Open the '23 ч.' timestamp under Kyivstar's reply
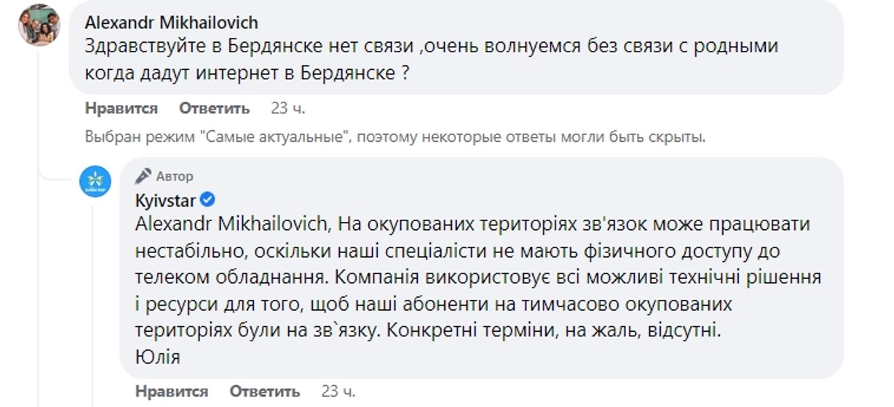The image size is (894, 407). [x=338, y=391]
